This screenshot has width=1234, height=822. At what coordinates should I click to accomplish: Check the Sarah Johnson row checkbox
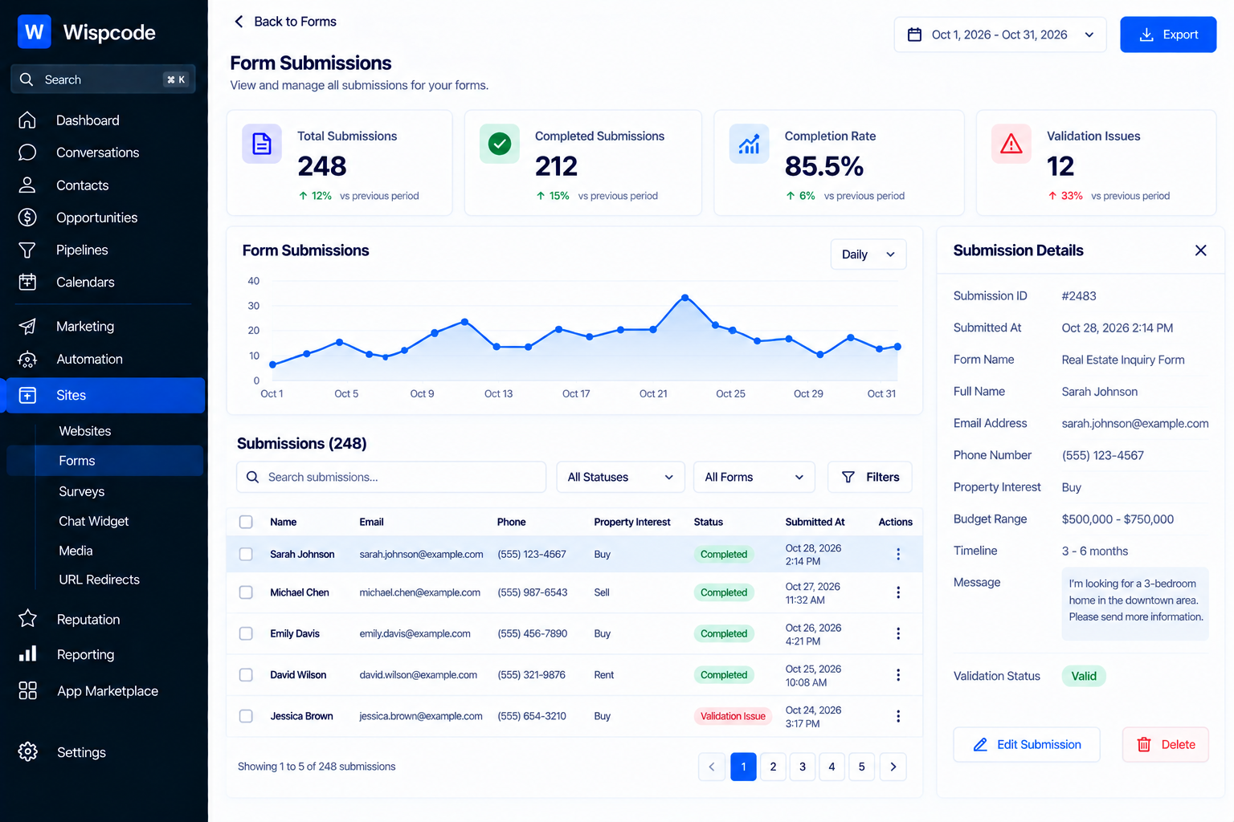click(246, 554)
